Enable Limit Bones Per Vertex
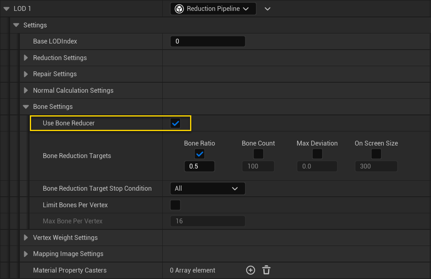The width and height of the screenshot is (431, 279). [x=175, y=205]
